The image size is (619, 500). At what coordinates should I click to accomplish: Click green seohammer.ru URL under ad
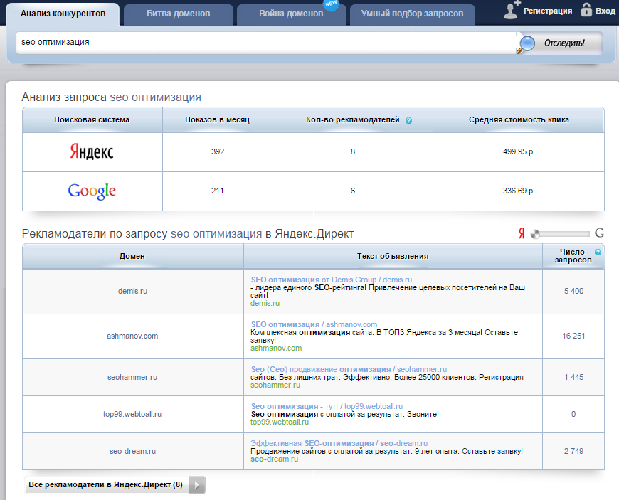(x=275, y=385)
